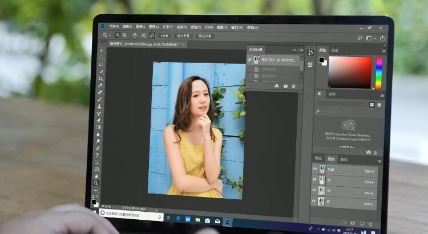Toggle scrubby zoom option in options bar
The width and height of the screenshot is (428, 234).
point(152,35)
